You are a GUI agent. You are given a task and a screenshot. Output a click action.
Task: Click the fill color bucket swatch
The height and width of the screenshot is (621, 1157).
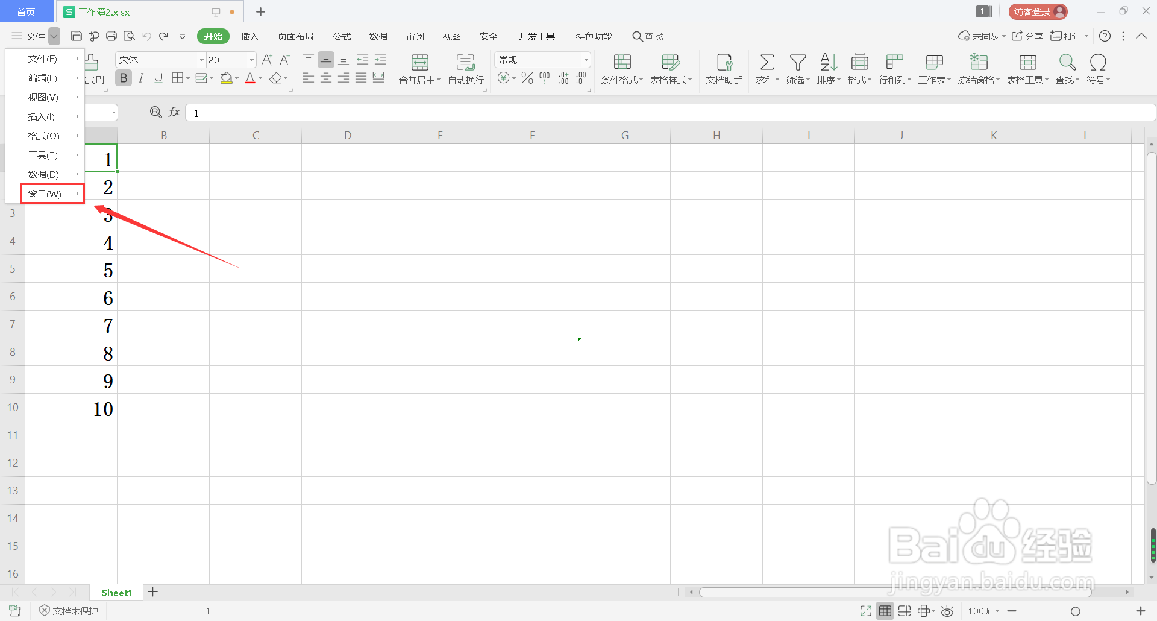click(x=227, y=78)
